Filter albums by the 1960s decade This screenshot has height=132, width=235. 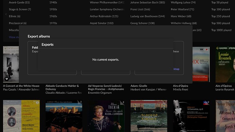tap(53, 16)
